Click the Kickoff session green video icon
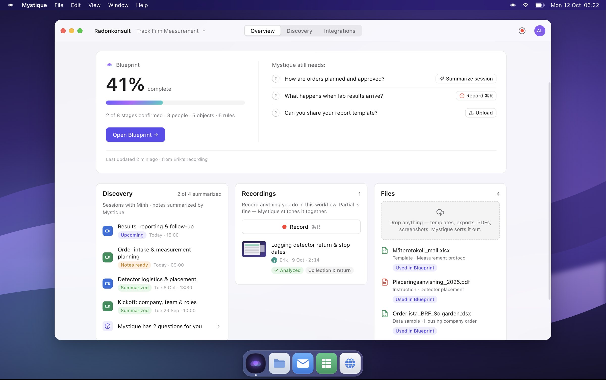The image size is (606, 380). coord(108,306)
